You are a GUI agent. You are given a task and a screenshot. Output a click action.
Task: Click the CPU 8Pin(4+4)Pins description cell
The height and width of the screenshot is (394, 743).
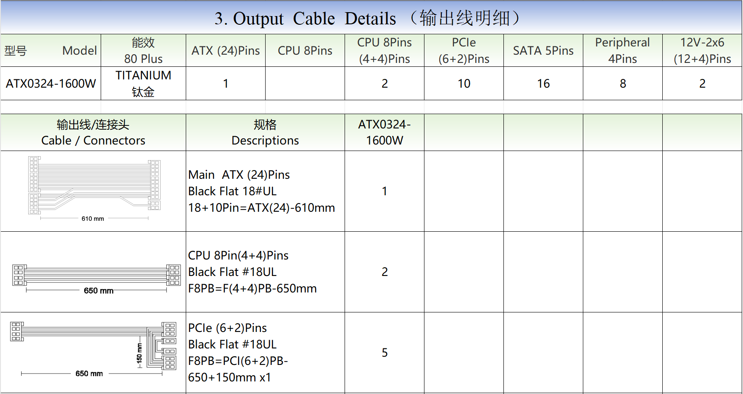(x=265, y=272)
